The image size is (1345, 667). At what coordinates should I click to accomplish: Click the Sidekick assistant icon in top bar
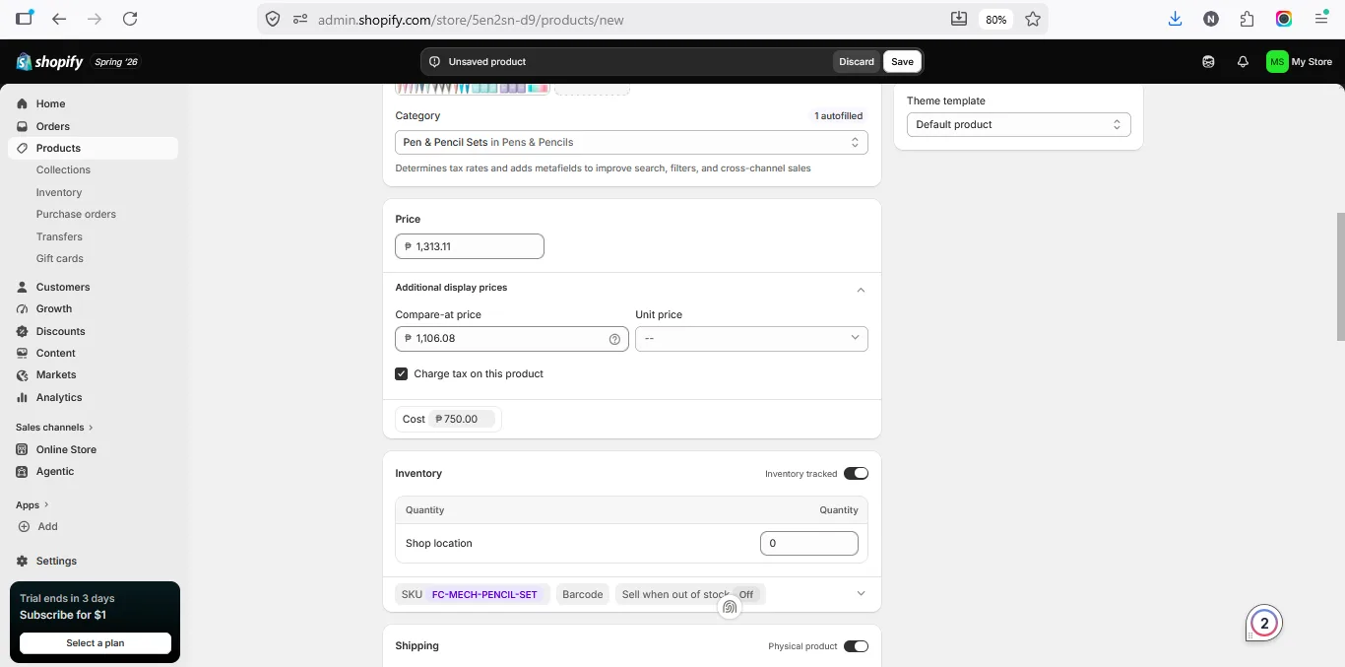click(1208, 61)
